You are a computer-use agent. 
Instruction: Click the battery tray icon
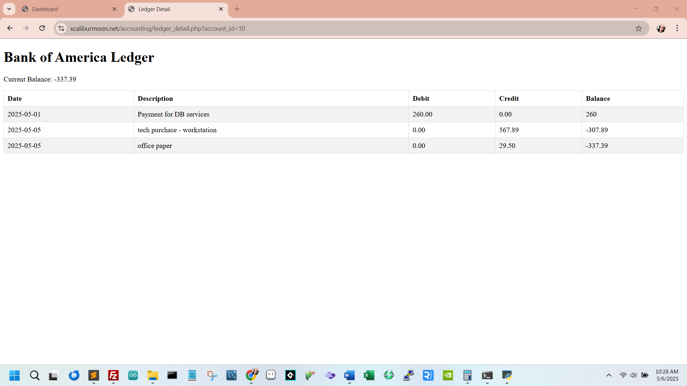click(x=645, y=375)
